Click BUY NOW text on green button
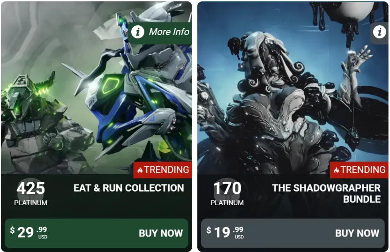 click(161, 233)
